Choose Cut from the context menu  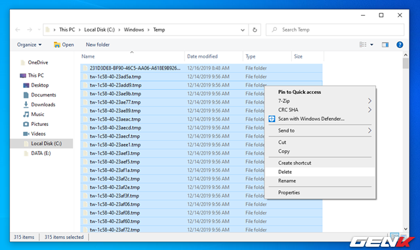(320, 142)
